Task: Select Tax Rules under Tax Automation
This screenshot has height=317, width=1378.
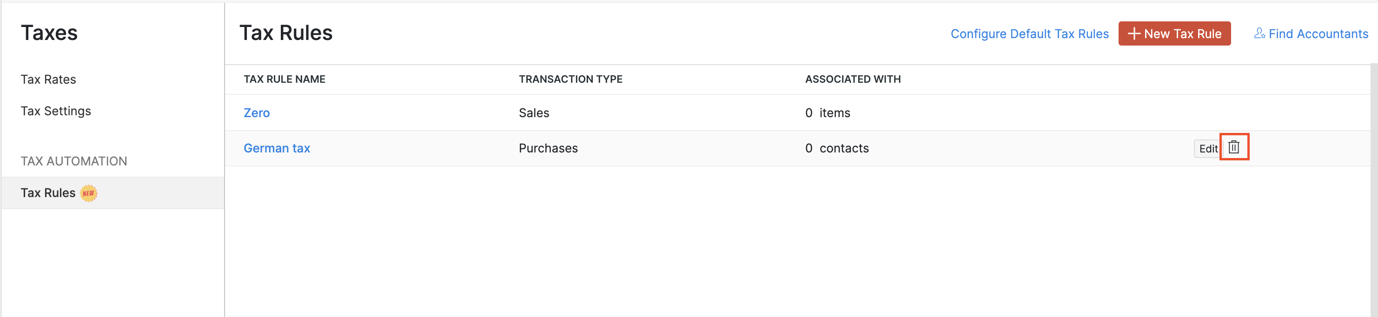Action: click(x=48, y=192)
